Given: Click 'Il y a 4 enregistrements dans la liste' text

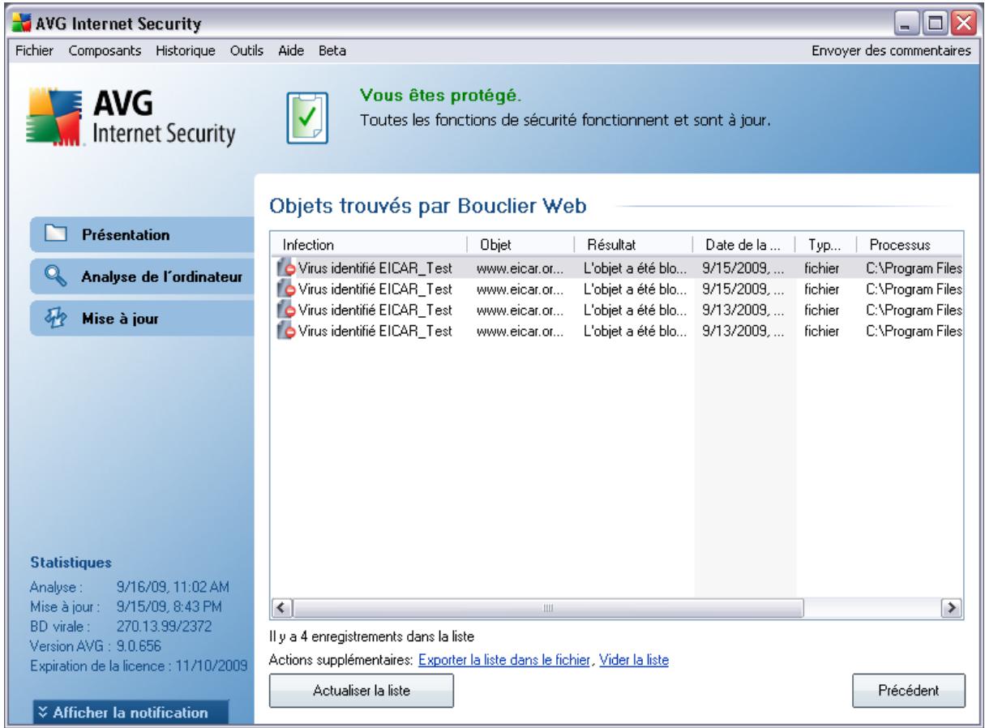Looking at the screenshot, I should [x=372, y=636].
